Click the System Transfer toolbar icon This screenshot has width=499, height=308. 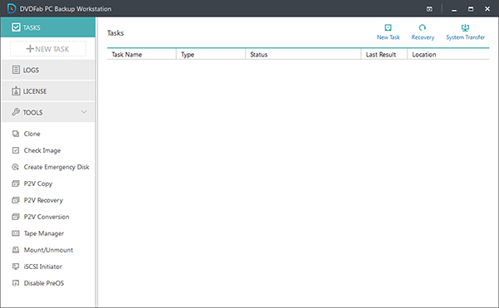pos(465,27)
